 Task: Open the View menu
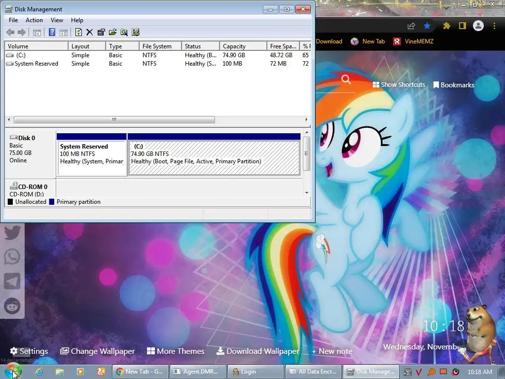tap(57, 20)
